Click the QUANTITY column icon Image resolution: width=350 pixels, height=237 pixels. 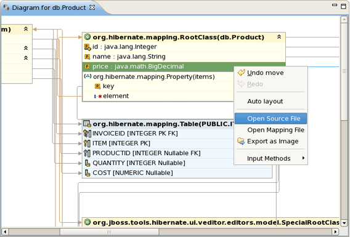87,163
